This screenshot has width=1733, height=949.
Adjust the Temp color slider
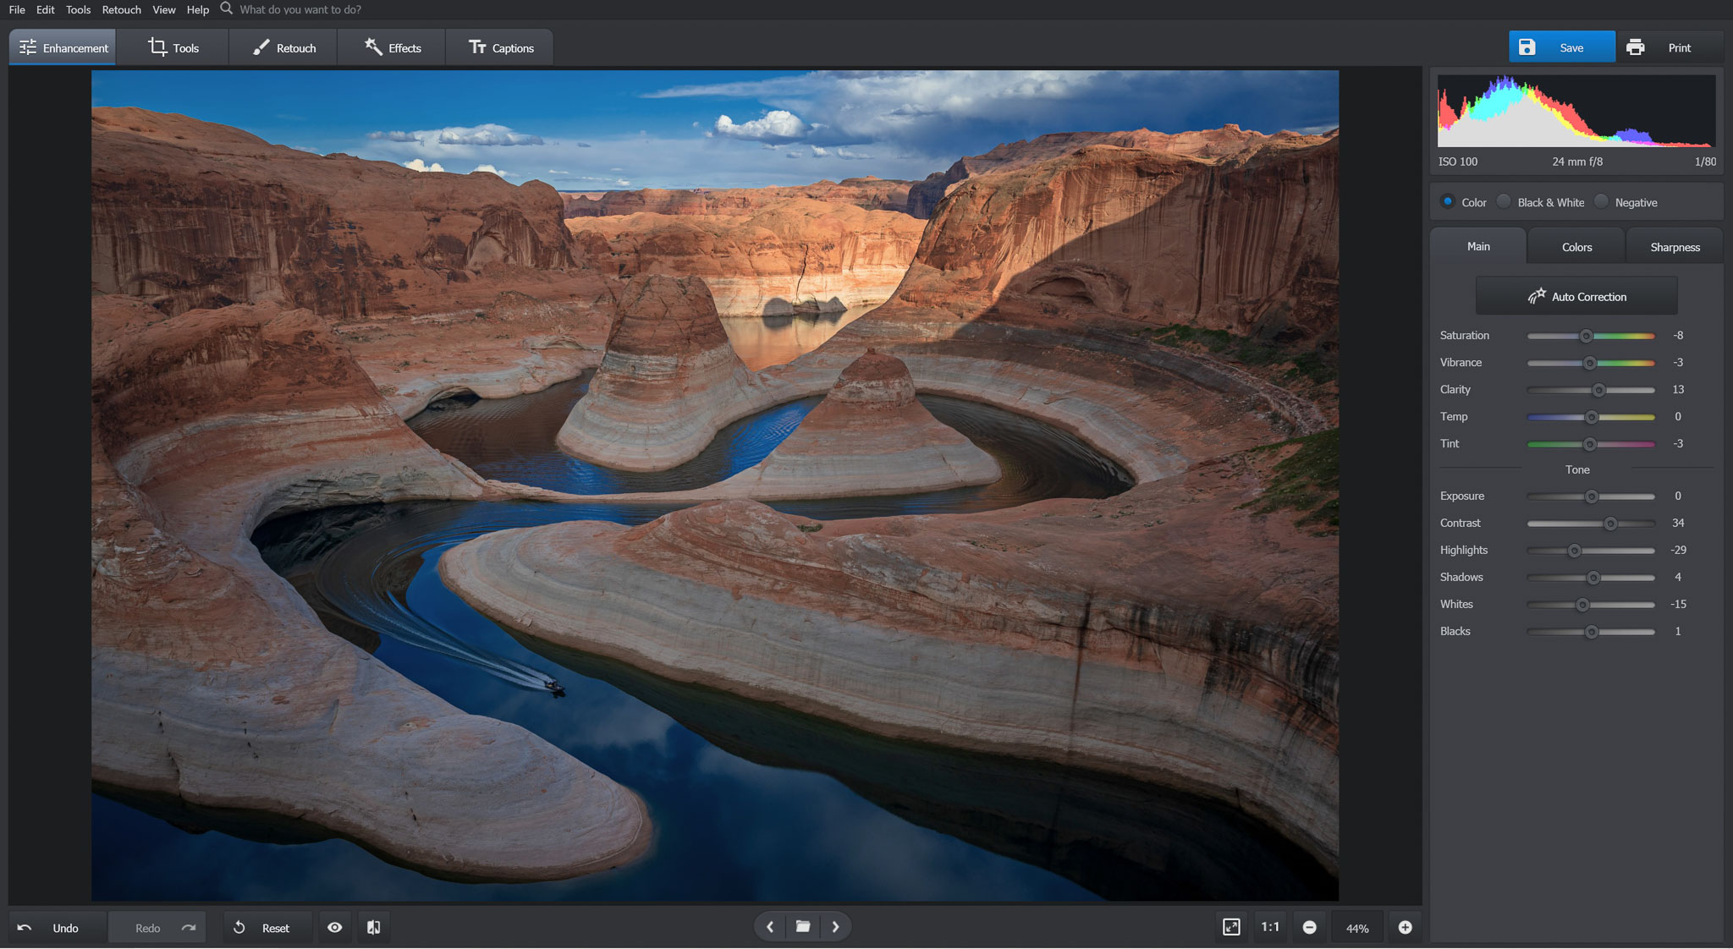pyautogui.click(x=1592, y=417)
